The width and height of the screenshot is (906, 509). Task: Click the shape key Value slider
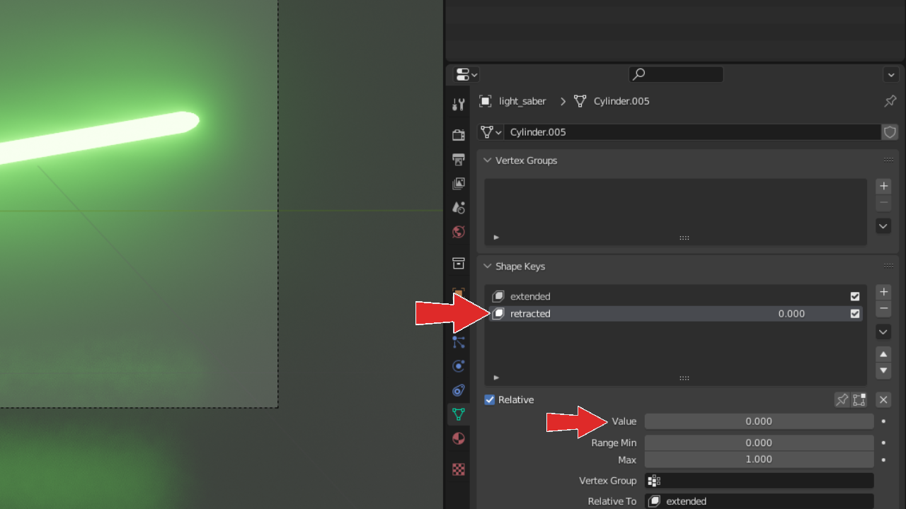(758, 421)
